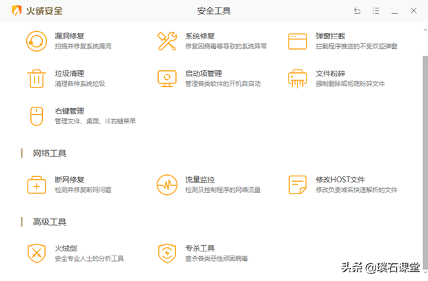Viewport: 428px width, 281px height.
Task: Click the 文件粉碎 shredder icon
Action: coord(298,79)
